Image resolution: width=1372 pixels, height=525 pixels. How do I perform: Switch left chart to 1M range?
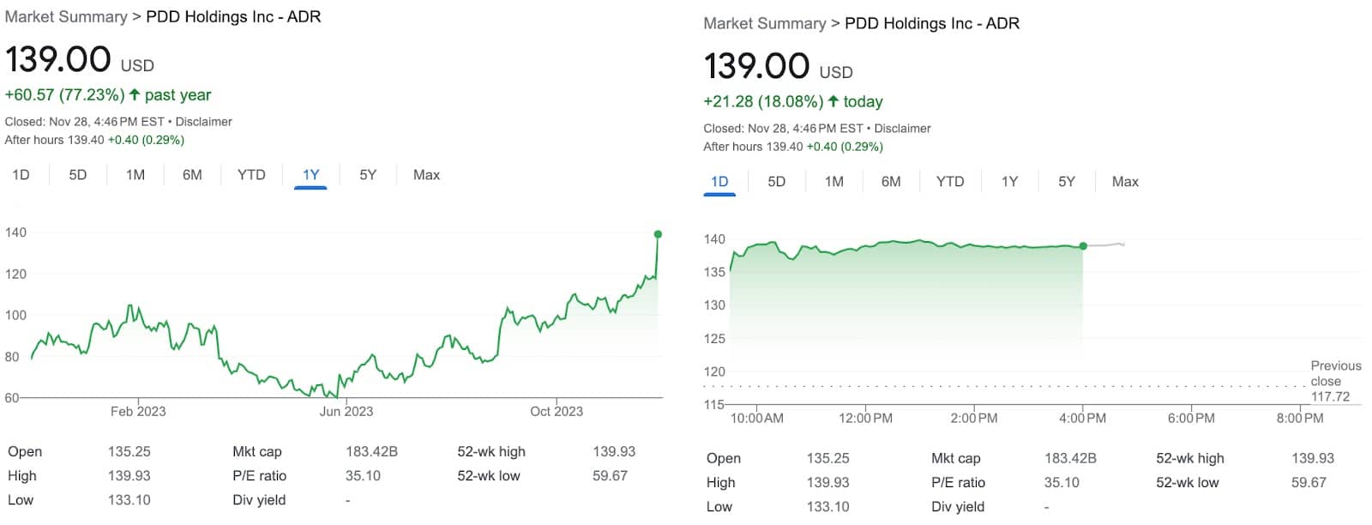(135, 175)
